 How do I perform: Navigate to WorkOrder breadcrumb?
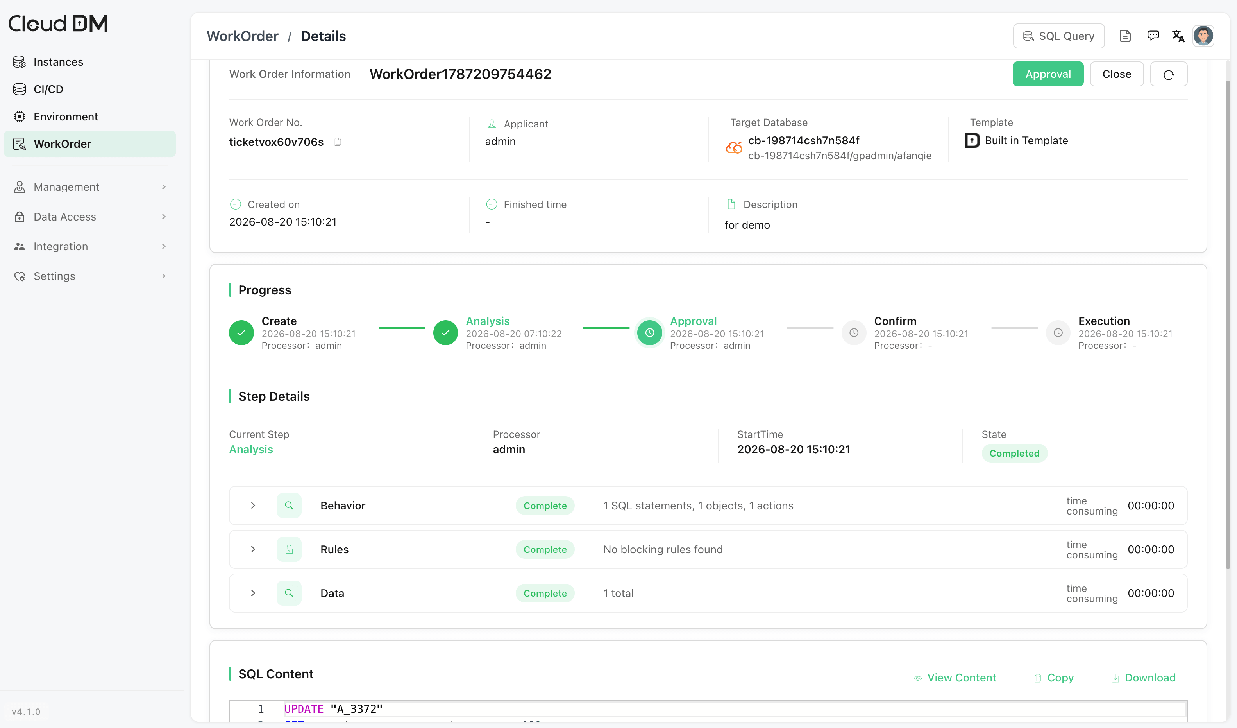243,36
